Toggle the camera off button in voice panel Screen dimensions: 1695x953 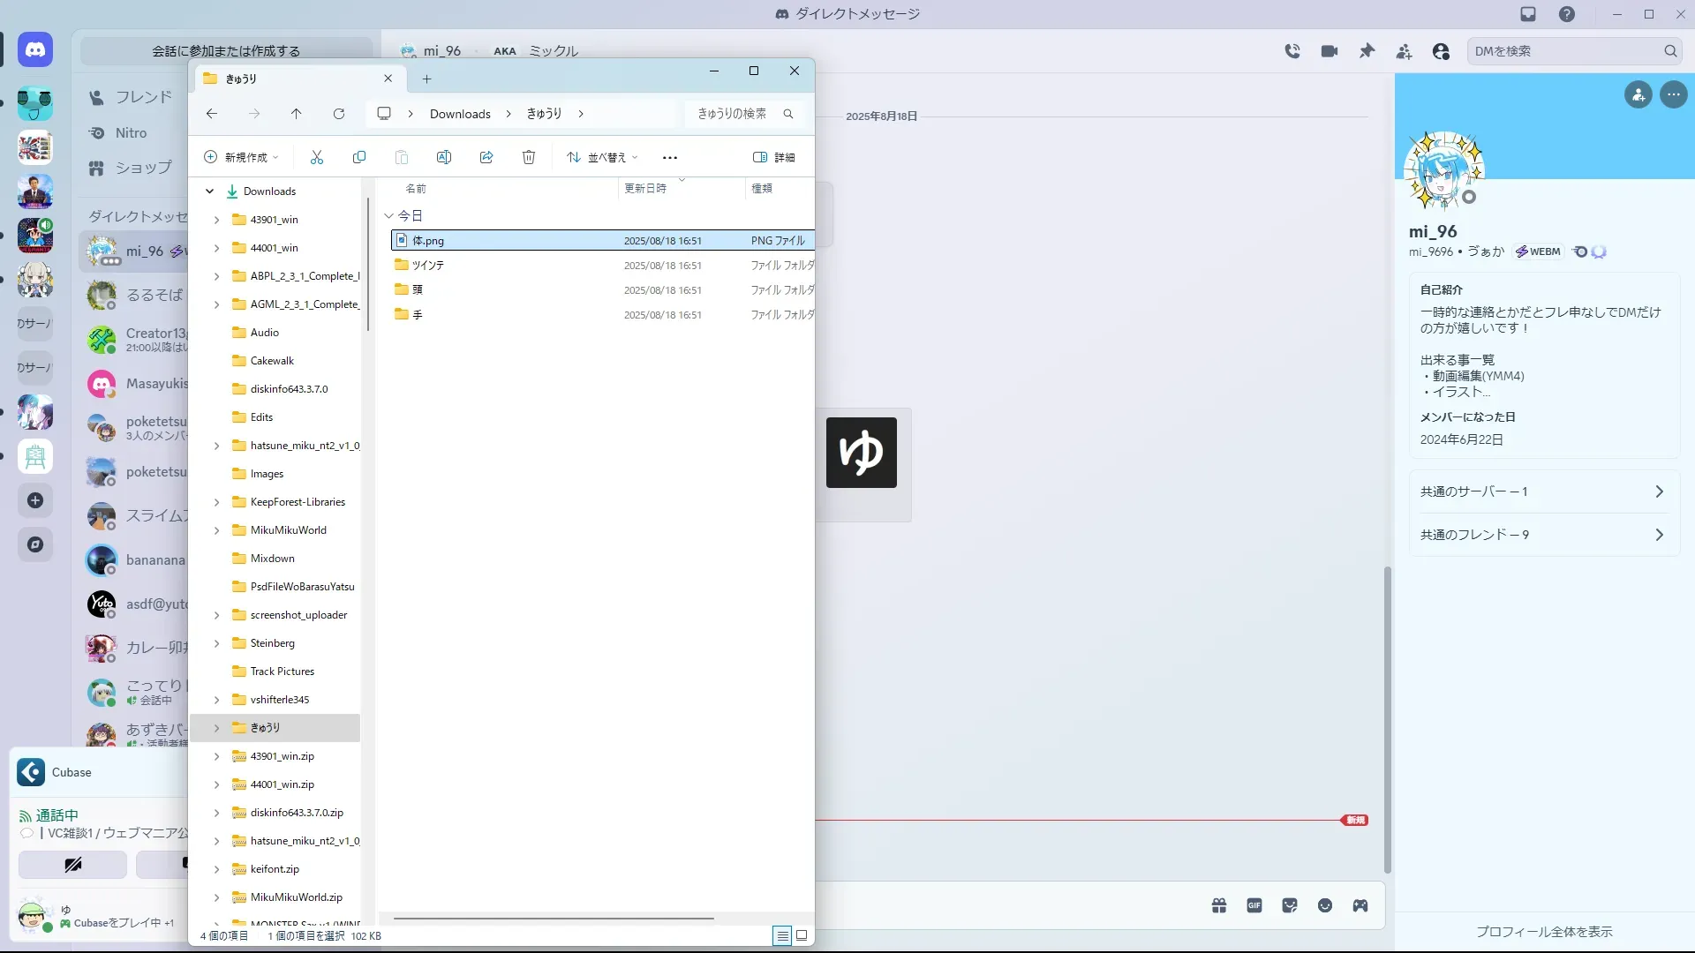(x=72, y=865)
